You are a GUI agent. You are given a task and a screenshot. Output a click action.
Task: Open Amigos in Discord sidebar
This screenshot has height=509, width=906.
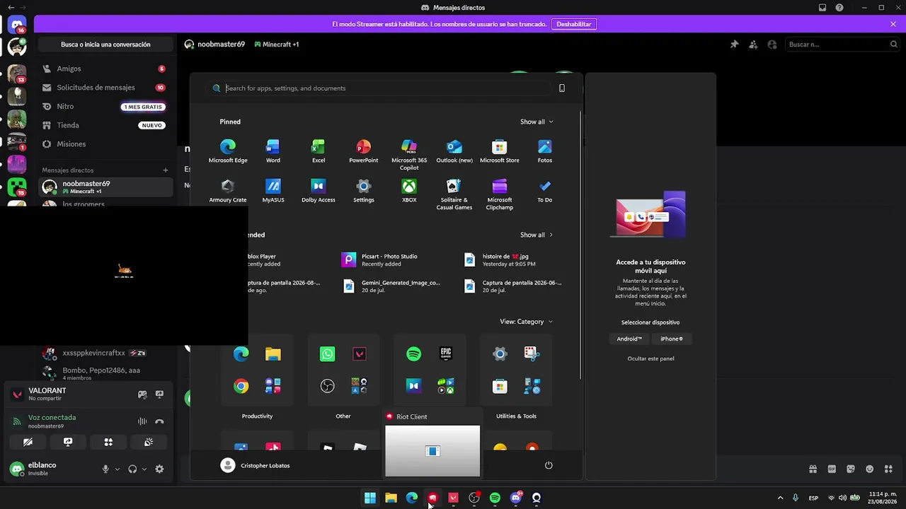(x=105, y=69)
